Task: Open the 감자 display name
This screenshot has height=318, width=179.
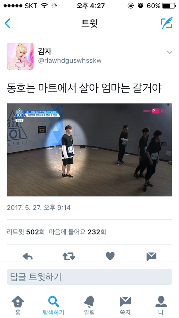Action: (x=45, y=51)
